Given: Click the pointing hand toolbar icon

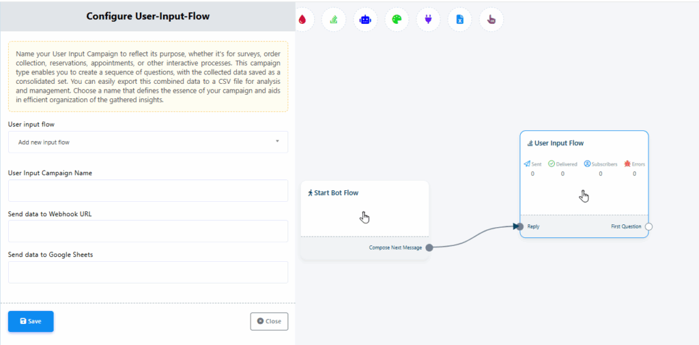Looking at the screenshot, I should [x=491, y=20].
